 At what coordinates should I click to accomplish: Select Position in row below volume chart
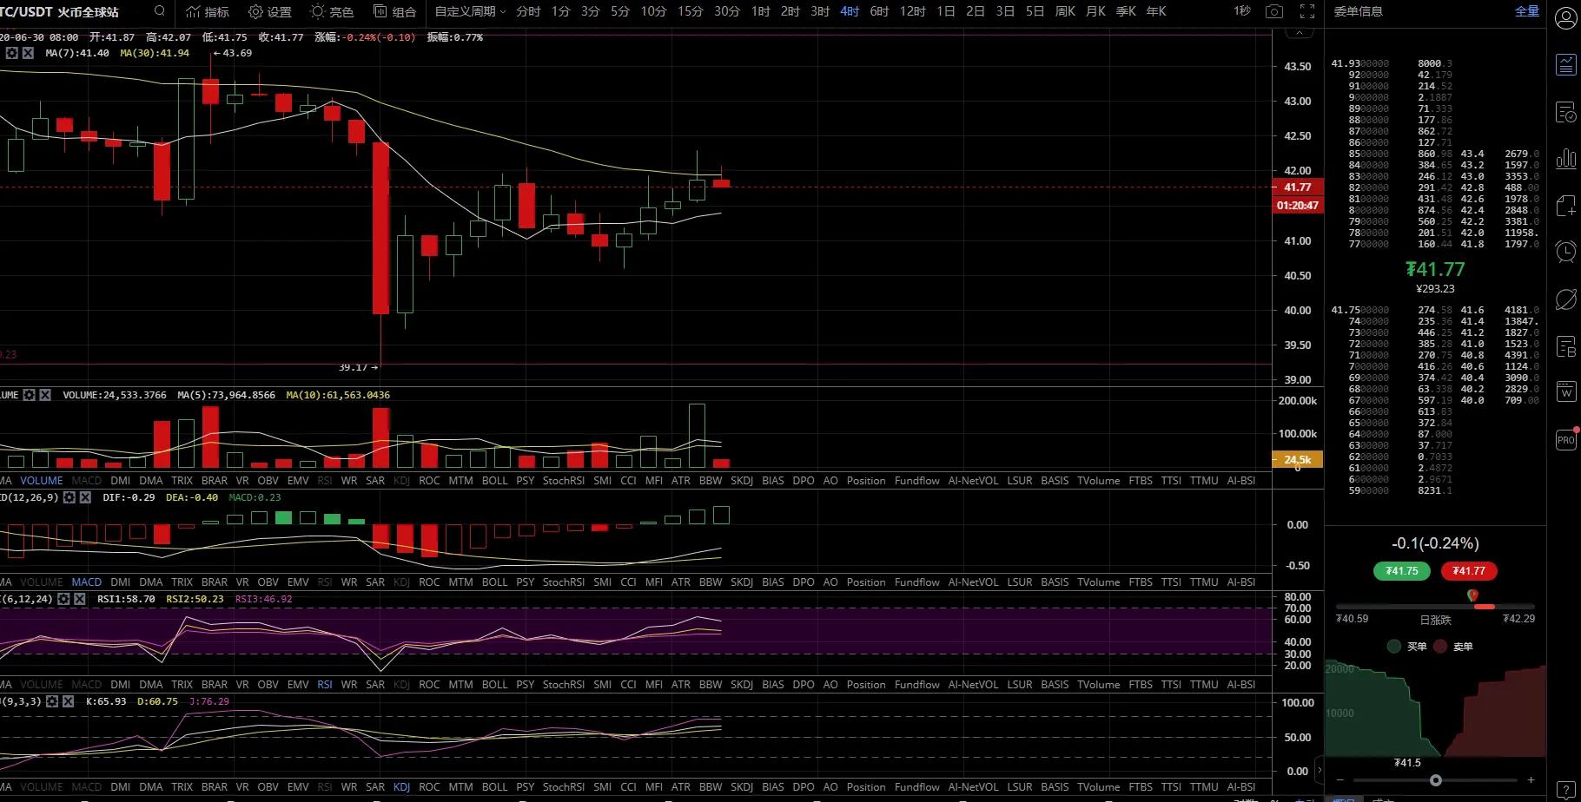coord(866,480)
